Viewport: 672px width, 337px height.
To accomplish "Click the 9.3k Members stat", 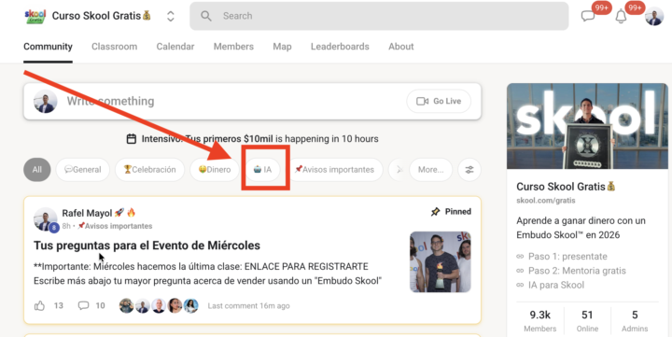I will point(540,321).
